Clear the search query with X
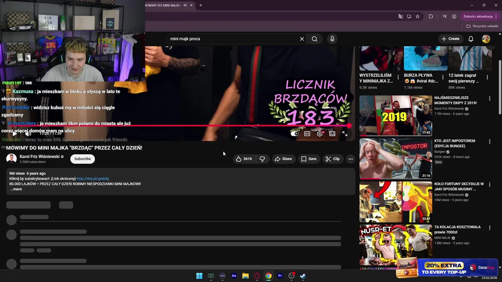Screen dimensions: 502x282 (x=302, y=39)
